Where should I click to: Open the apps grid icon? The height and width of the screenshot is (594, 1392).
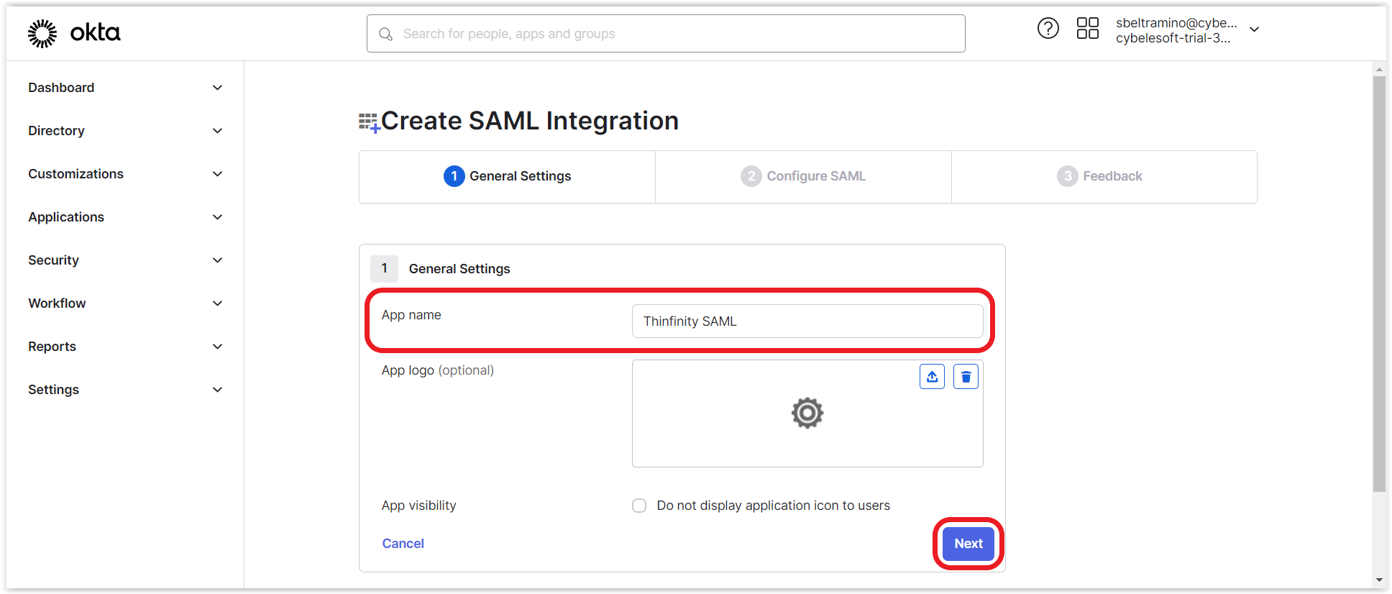click(1087, 29)
